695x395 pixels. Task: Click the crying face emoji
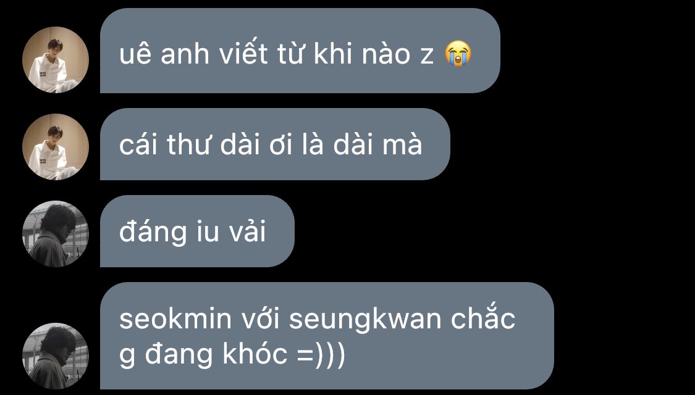click(x=458, y=54)
